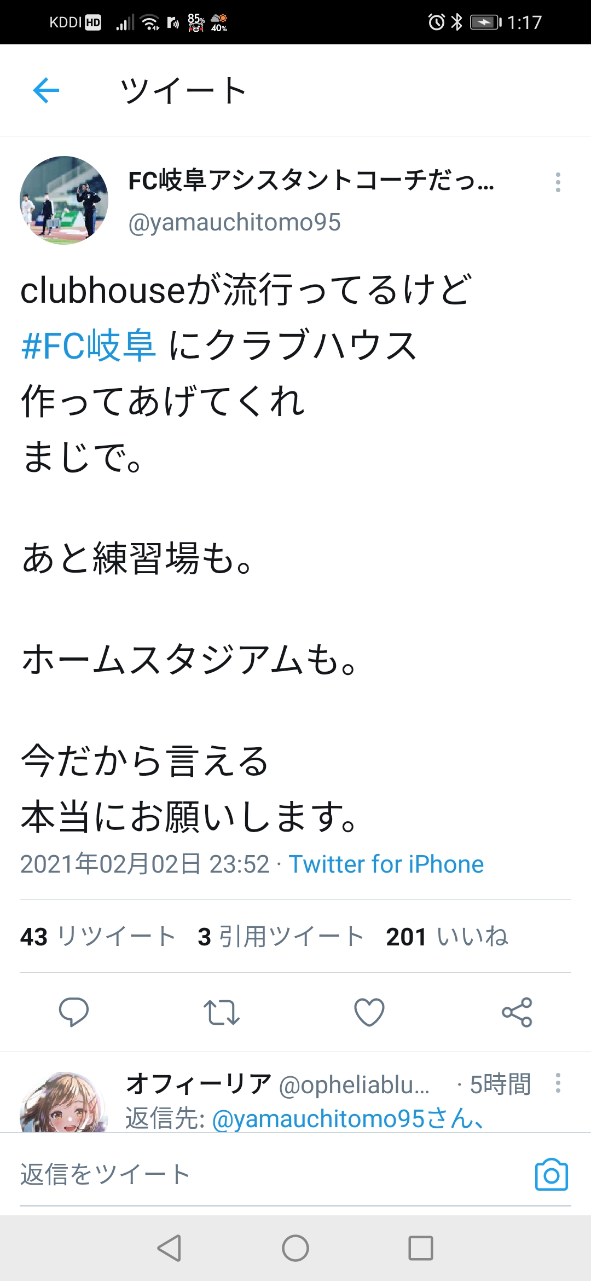Tap the retweet arrows icon
The width and height of the screenshot is (591, 1281).
222,1012
